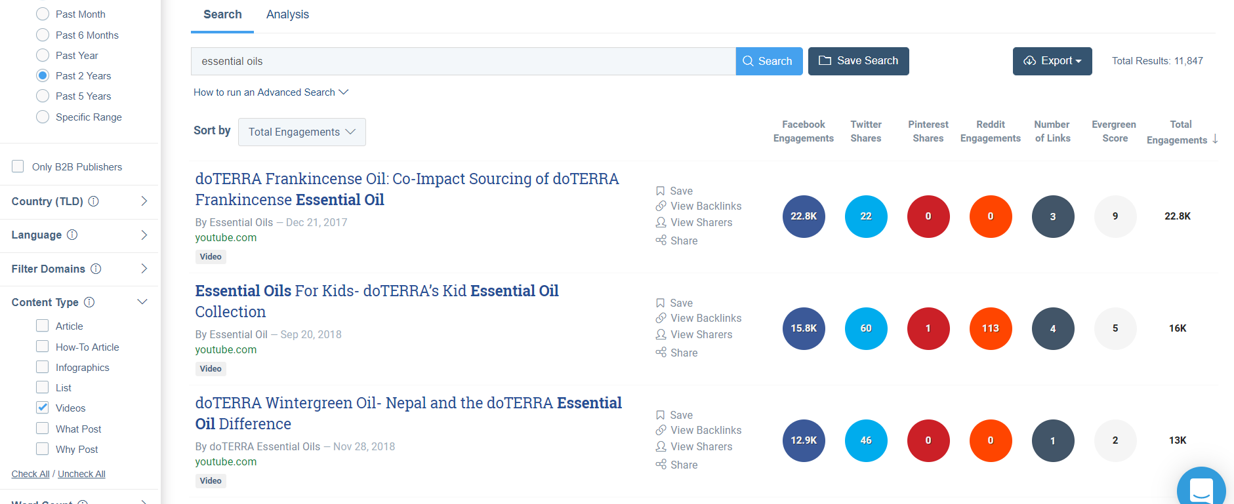Select the Past 2 Years option
Viewport: 1234px width, 504px height.
pyautogui.click(x=43, y=75)
